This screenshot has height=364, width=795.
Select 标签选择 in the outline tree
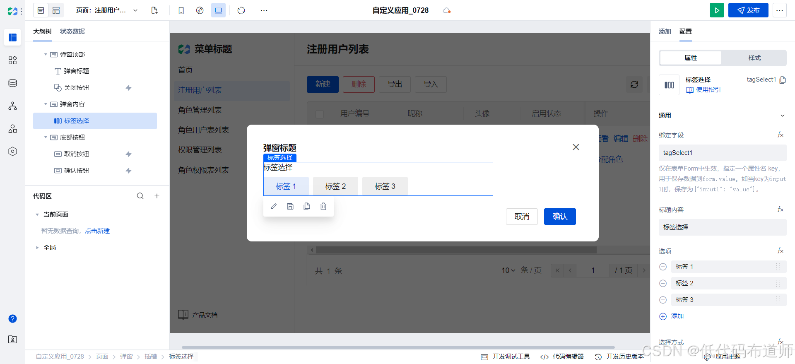95,121
